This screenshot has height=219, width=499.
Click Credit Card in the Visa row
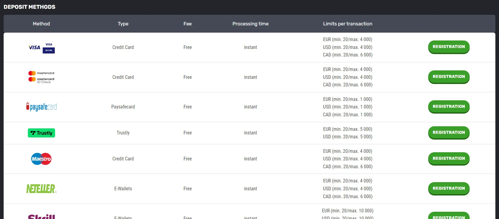[123, 47]
